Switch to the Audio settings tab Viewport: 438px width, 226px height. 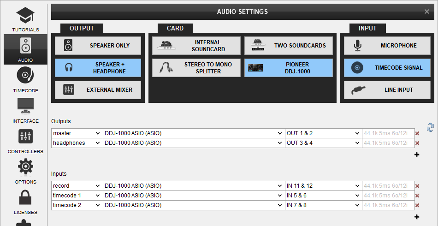(x=25, y=49)
